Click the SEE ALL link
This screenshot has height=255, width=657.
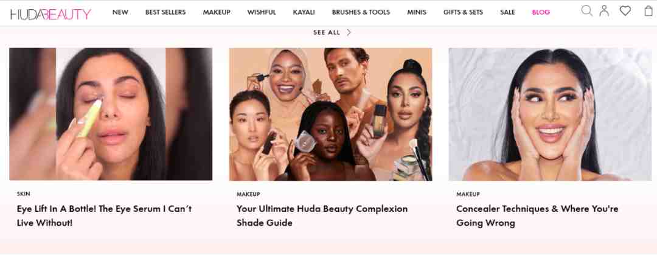tap(327, 32)
